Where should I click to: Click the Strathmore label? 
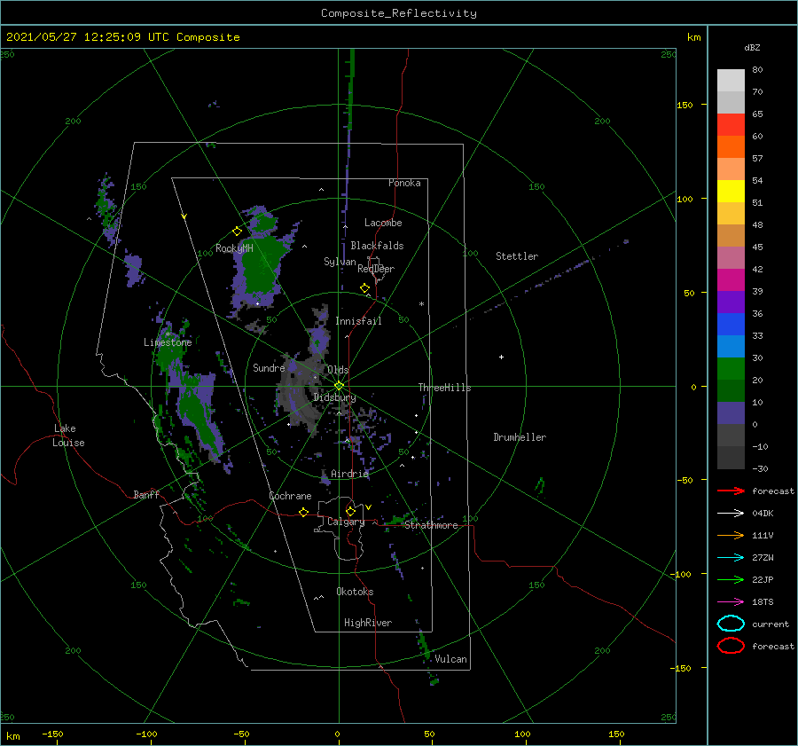pos(432,525)
